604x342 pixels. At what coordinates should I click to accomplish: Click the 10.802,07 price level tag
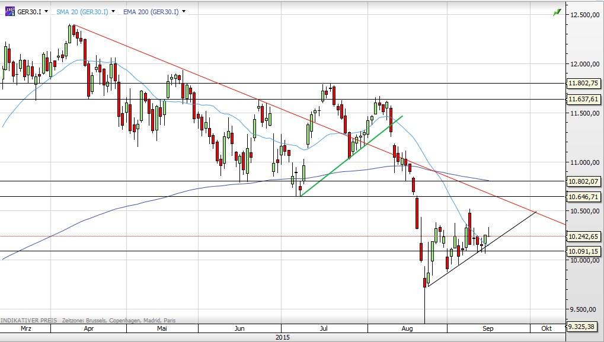[583, 181]
